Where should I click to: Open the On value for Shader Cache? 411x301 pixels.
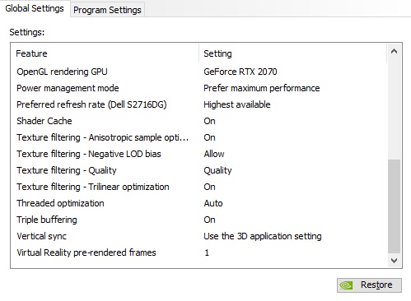[x=209, y=121]
